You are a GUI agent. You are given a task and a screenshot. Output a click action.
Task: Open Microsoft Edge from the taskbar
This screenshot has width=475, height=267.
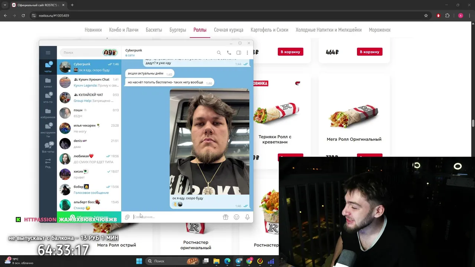coord(227,261)
